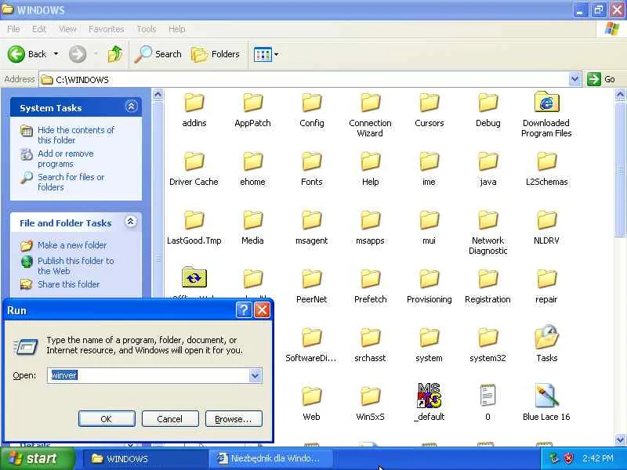Open the Favorites menu

[x=107, y=29]
